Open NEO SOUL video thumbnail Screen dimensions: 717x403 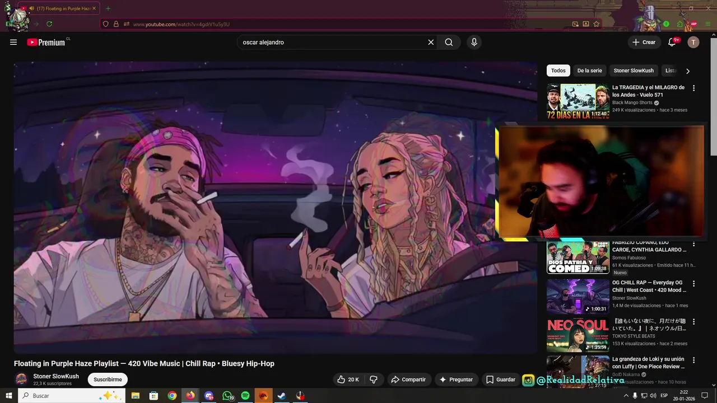[578, 335]
